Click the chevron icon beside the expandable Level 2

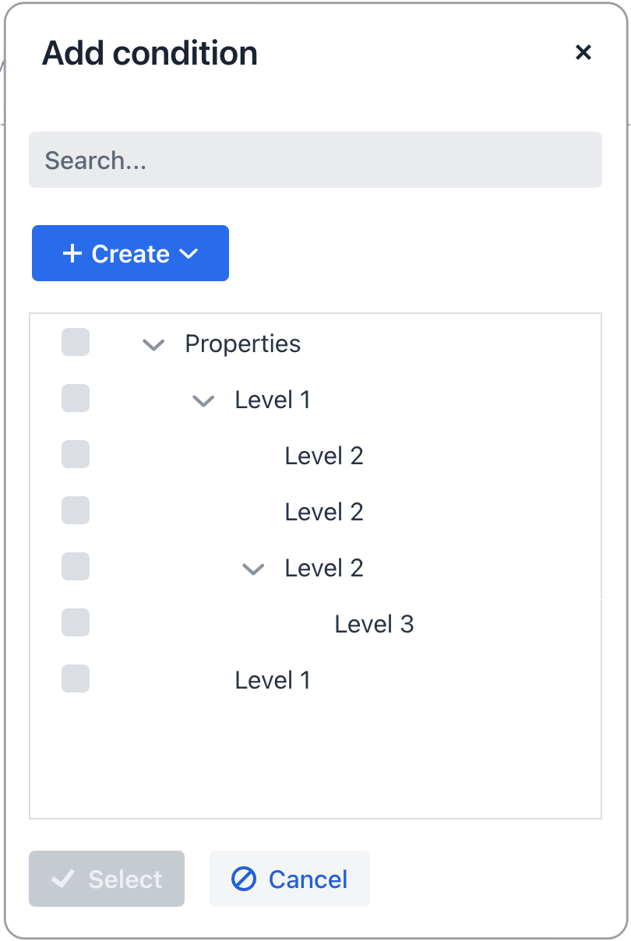(252, 569)
